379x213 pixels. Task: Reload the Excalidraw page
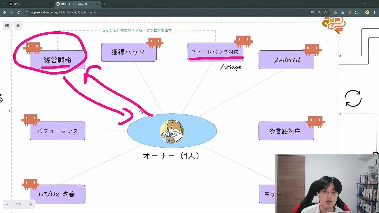pyautogui.click(x=19, y=12)
